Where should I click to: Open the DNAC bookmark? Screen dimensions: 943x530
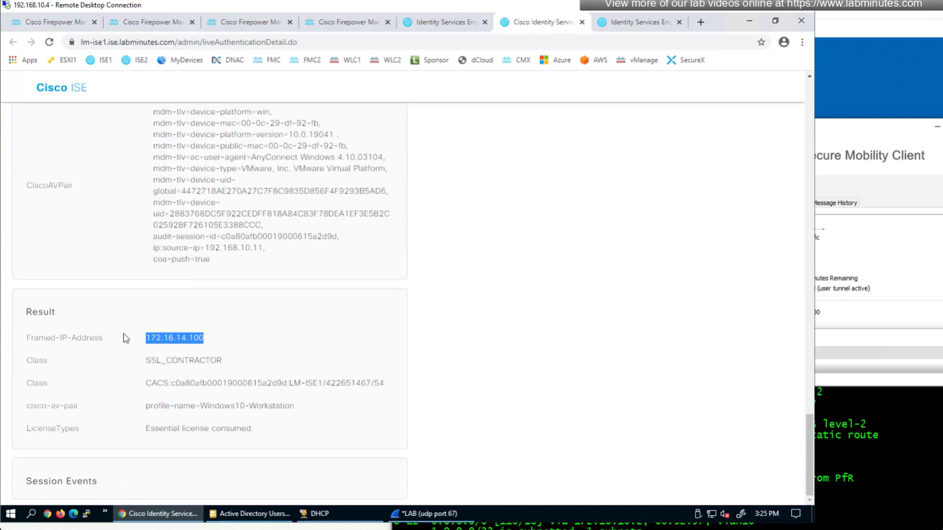point(228,60)
